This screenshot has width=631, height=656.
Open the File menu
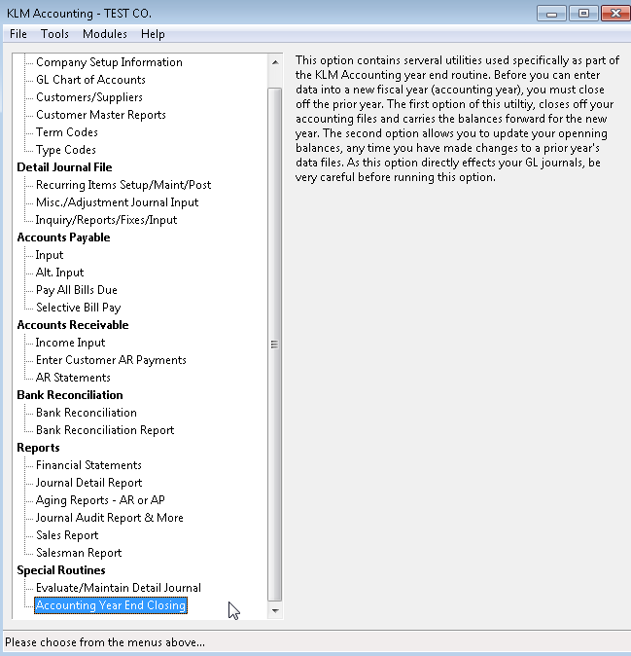pyautogui.click(x=18, y=34)
